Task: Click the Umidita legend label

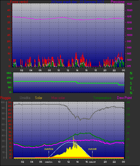Action: (25, 98)
